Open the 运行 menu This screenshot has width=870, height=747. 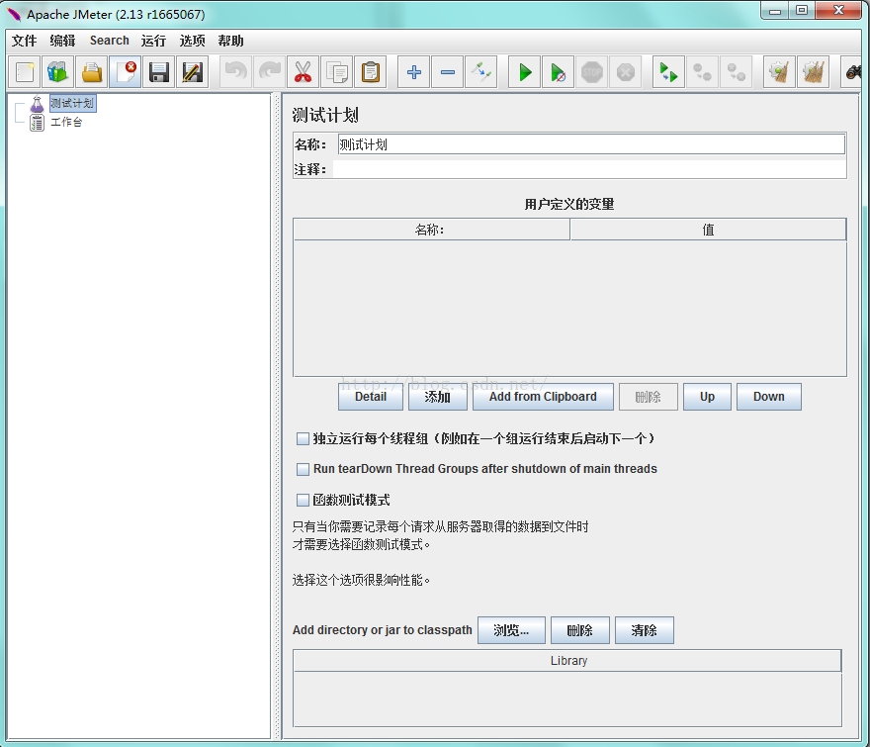coord(153,41)
